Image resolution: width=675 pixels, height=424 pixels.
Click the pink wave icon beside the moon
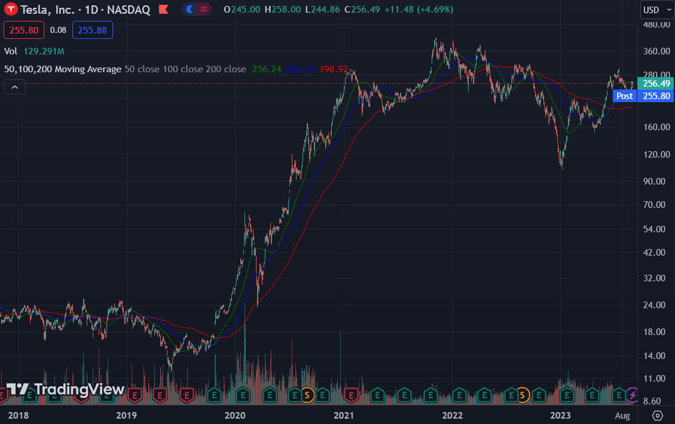[x=204, y=10]
